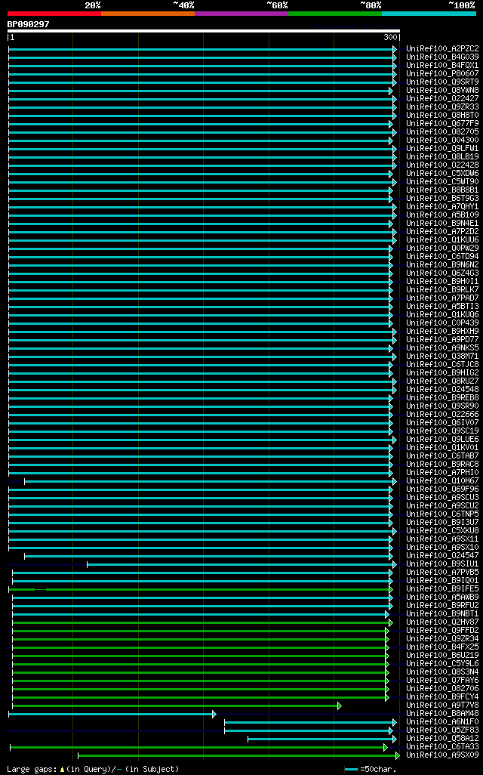This screenshot has height=775, width=483.
Task: Open hit UniRef100_B4FX25
Action: point(442,647)
